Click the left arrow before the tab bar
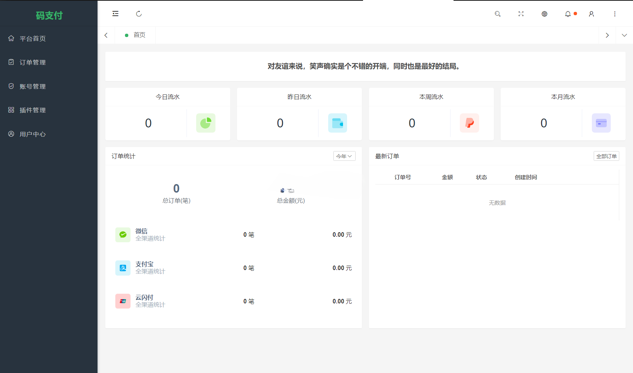633x373 pixels. (x=106, y=35)
